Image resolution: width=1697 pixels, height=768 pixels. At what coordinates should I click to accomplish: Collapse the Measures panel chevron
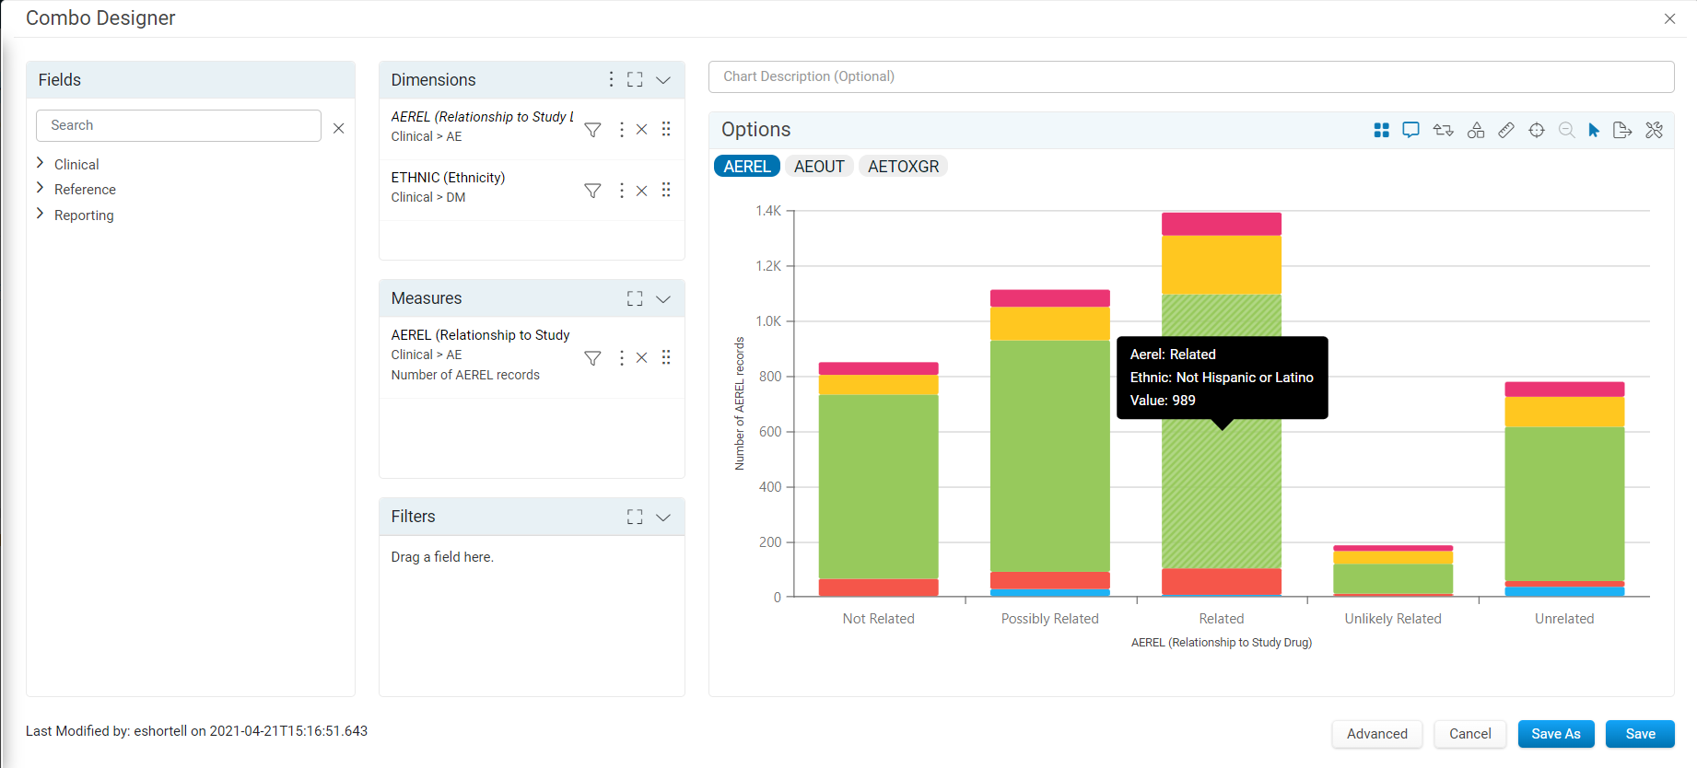pyautogui.click(x=663, y=298)
